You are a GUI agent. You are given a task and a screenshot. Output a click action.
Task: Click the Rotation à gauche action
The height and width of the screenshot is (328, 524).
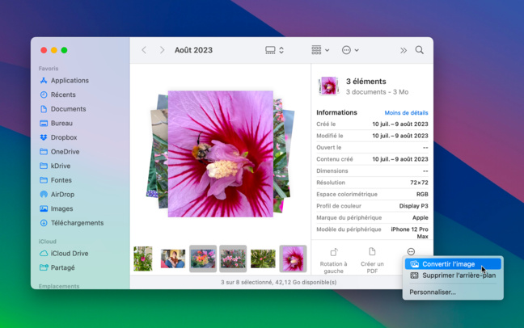[x=333, y=261]
